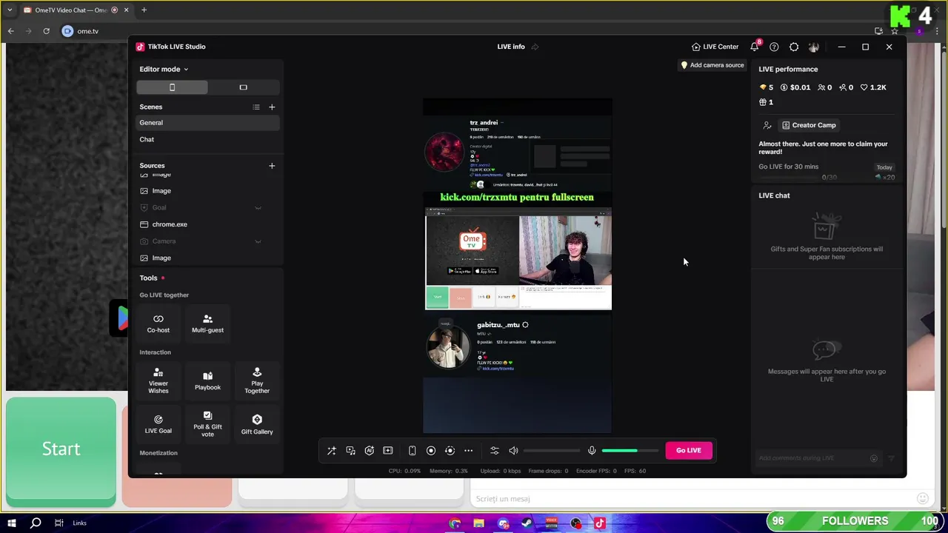
Task: Open the media and music tool
Action: point(350,451)
